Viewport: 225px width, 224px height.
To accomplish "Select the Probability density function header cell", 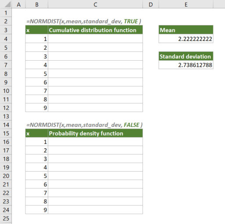I will point(95,133).
